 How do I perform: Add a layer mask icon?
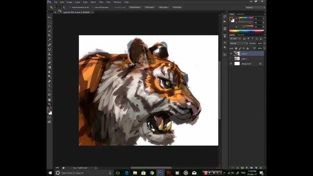(x=243, y=168)
